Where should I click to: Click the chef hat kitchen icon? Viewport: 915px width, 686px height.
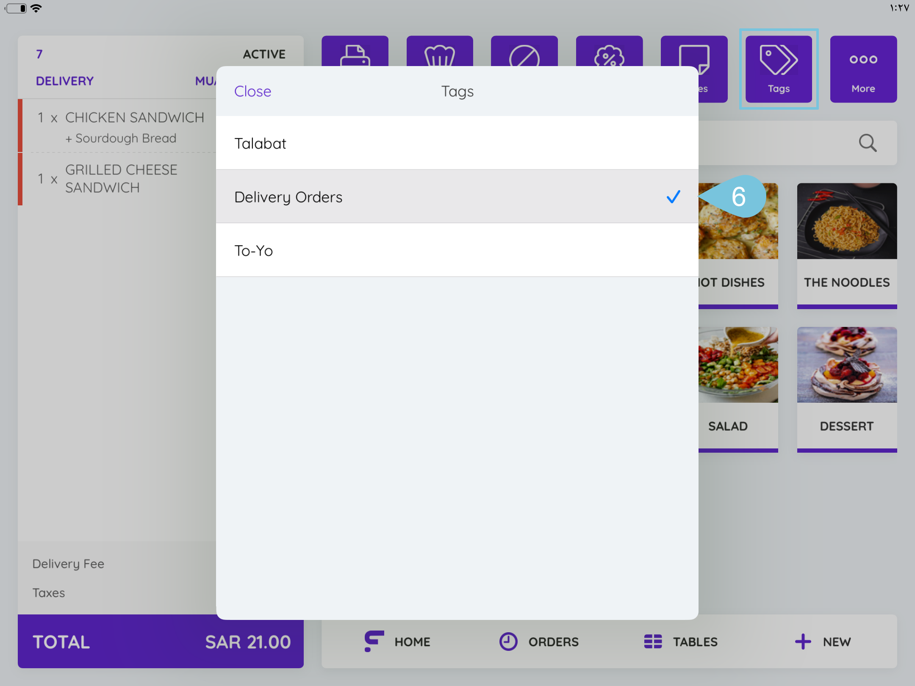439,52
